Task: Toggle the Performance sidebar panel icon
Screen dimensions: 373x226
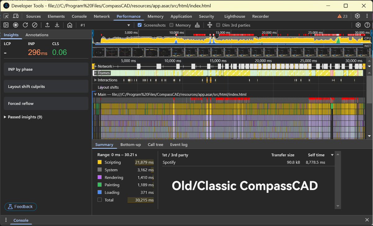Action: (6, 25)
